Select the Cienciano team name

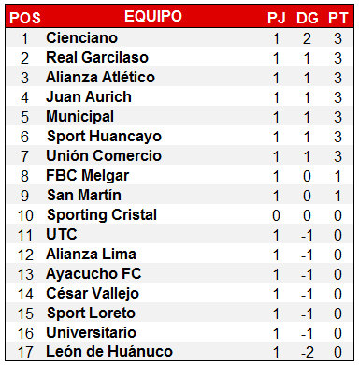click(x=82, y=38)
